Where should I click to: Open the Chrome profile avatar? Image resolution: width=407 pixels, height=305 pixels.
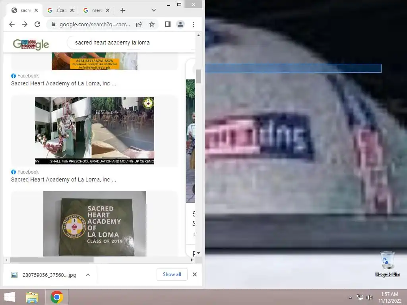point(180,24)
